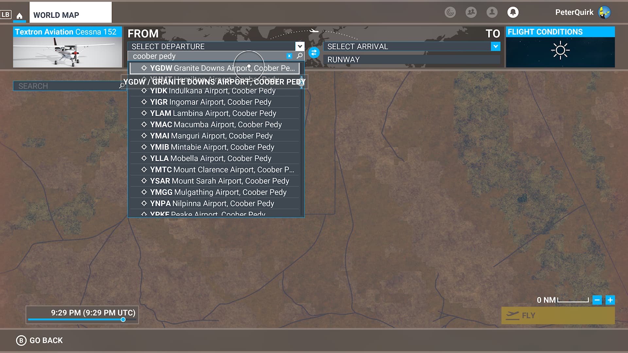The image size is (628, 353).
Task: Open the profile person icon
Action: [492, 12]
